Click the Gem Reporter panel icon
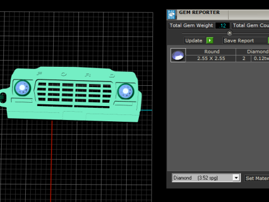This screenshot has width=269, height=202. click(171, 15)
